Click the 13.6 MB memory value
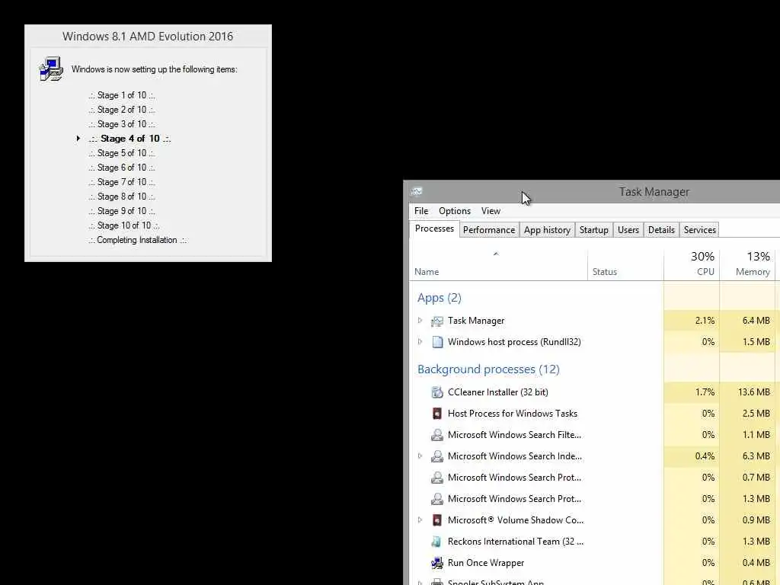The height and width of the screenshot is (585, 780). point(753,392)
